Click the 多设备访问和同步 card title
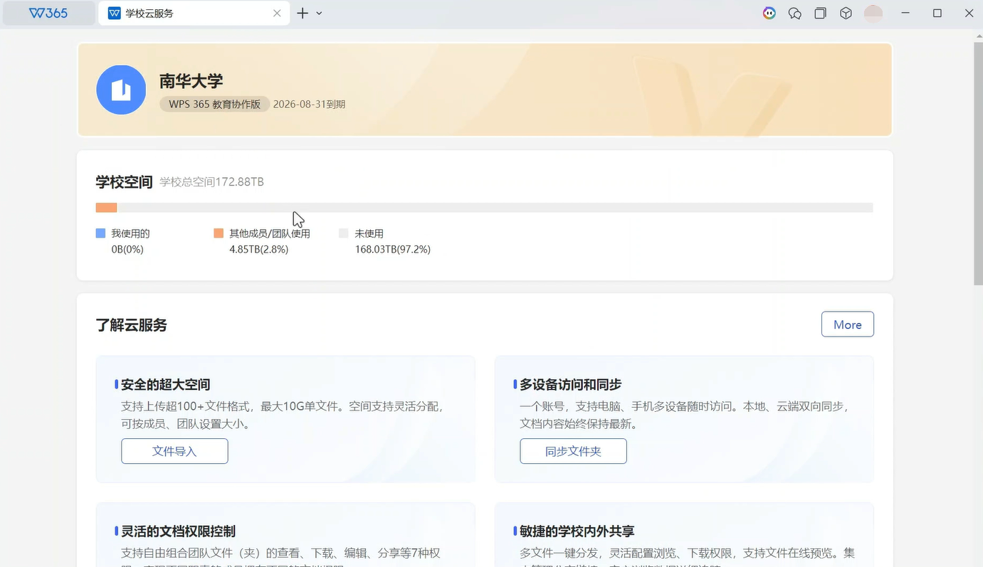The image size is (983, 567). (x=571, y=385)
